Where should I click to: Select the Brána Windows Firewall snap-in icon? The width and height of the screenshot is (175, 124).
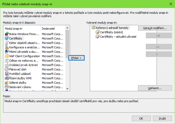click(x=7, y=34)
